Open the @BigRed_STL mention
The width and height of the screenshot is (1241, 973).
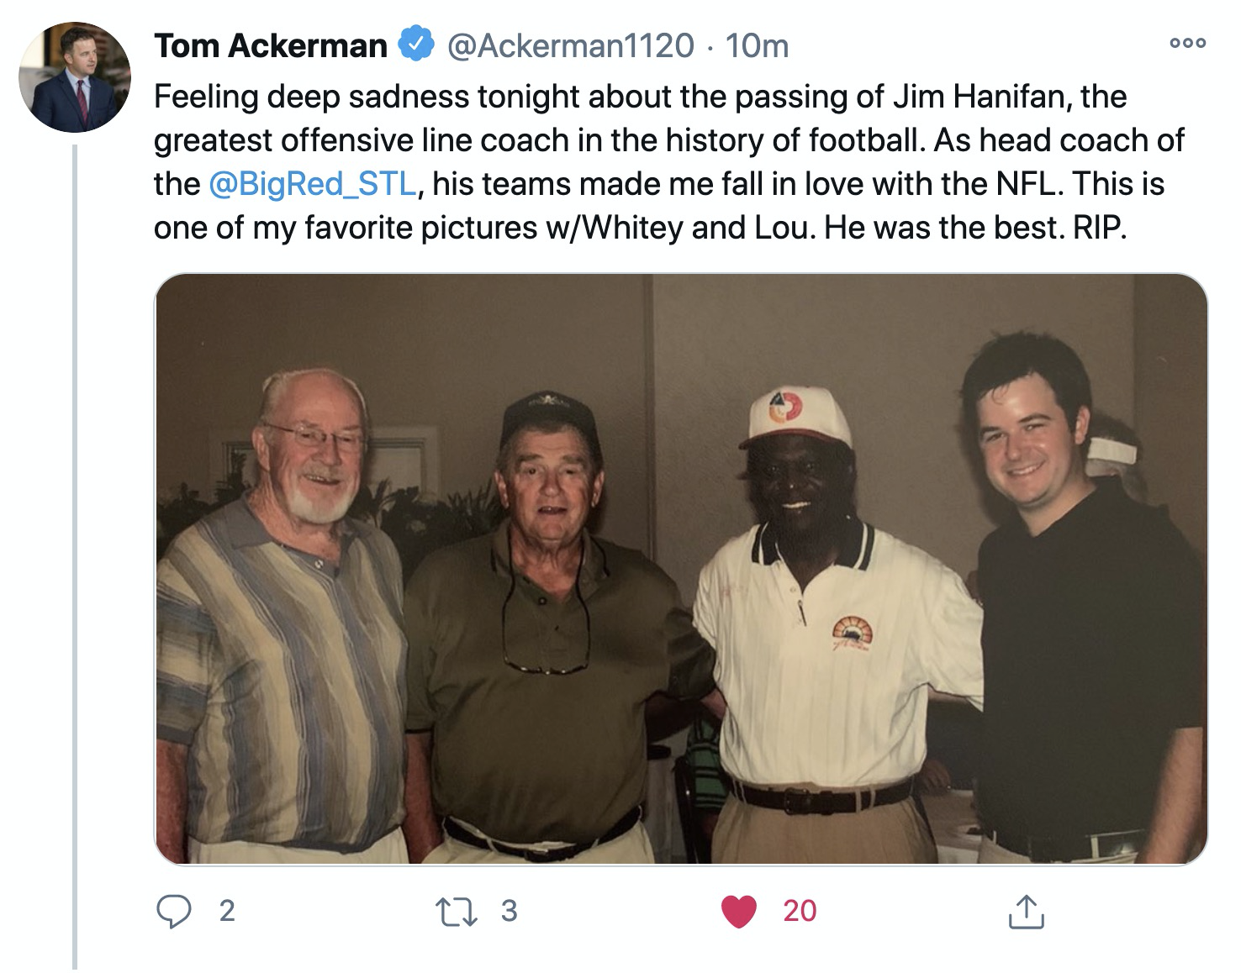point(312,184)
